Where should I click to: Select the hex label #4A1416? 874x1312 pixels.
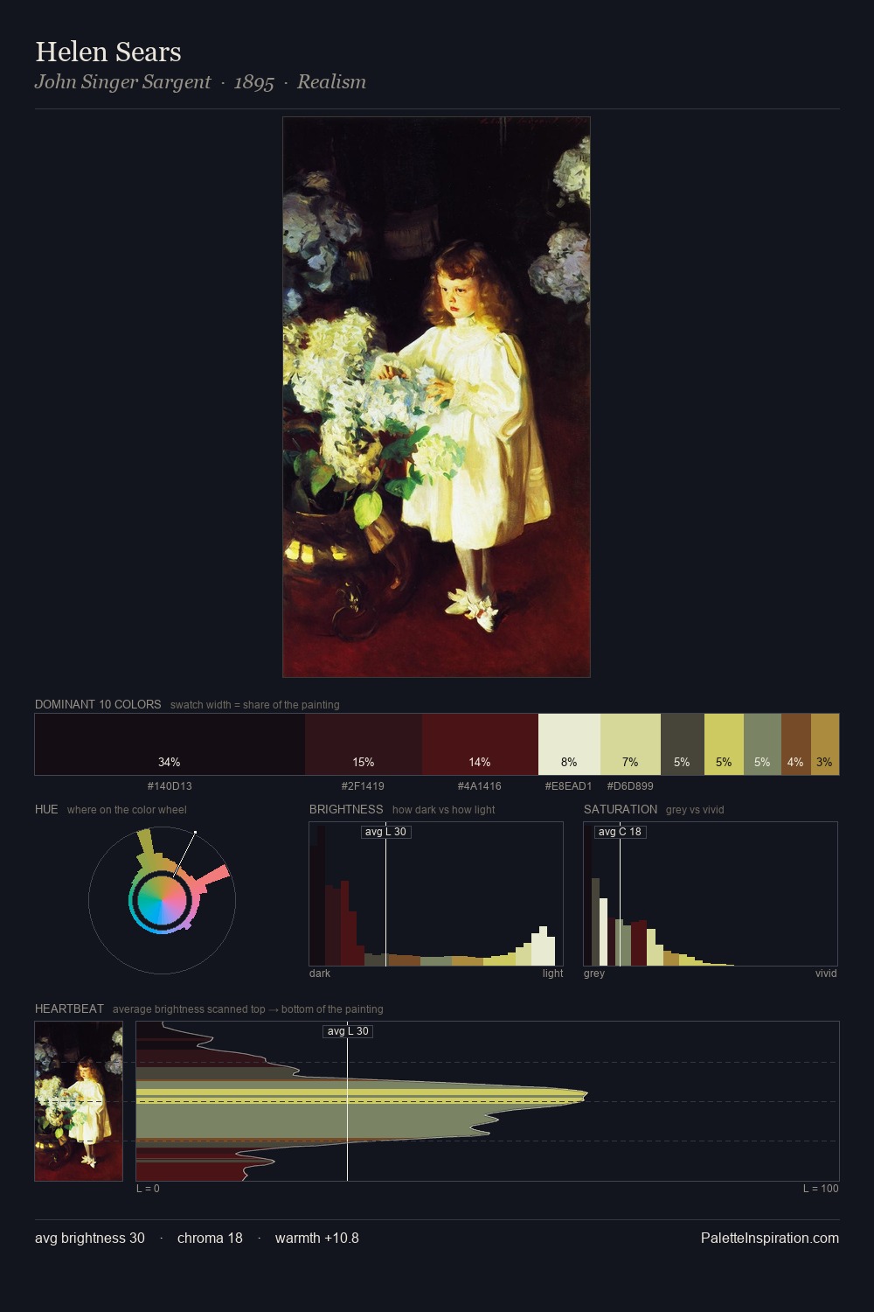click(x=479, y=786)
